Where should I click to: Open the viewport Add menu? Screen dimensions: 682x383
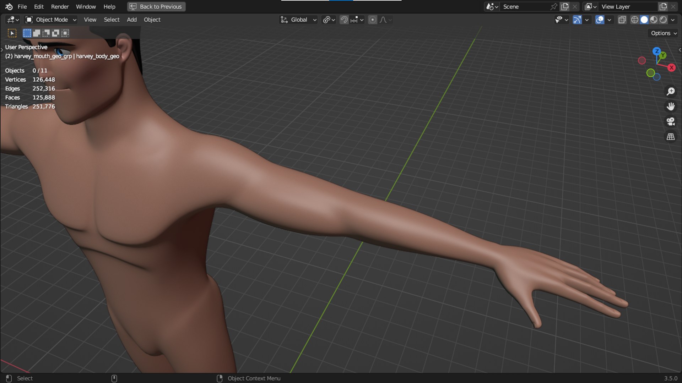click(x=132, y=20)
